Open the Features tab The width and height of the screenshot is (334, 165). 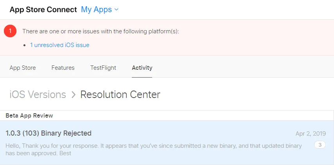pos(63,68)
